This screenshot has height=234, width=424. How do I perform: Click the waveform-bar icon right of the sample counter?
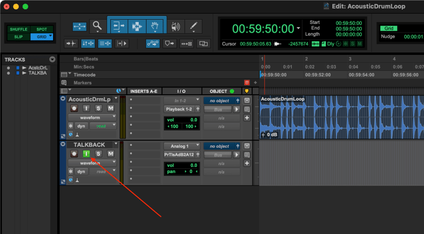click(x=316, y=44)
